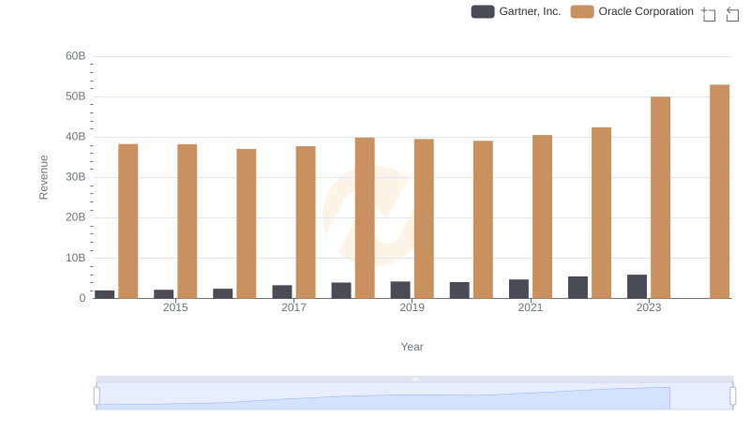The image size is (750, 432).
Task: Click the '2017' x-axis label
Action: [x=293, y=307]
